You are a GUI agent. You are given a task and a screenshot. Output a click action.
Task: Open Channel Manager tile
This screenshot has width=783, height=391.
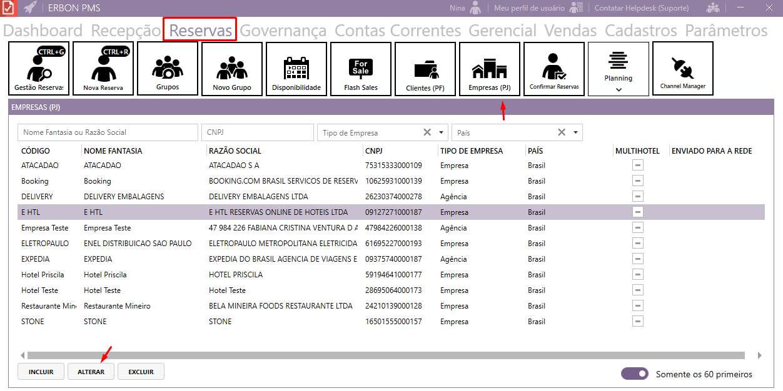point(683,69)
